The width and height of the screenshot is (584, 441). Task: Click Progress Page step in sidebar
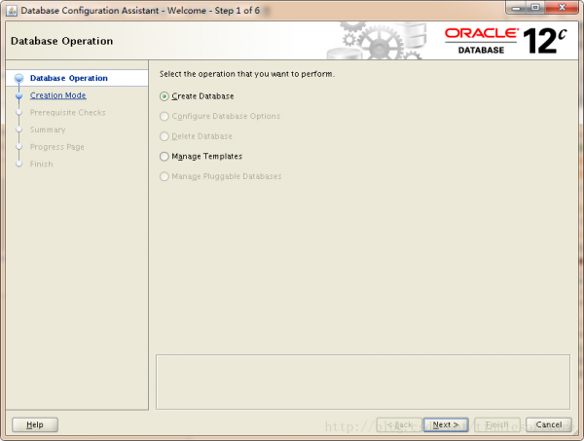click(57, 147)
